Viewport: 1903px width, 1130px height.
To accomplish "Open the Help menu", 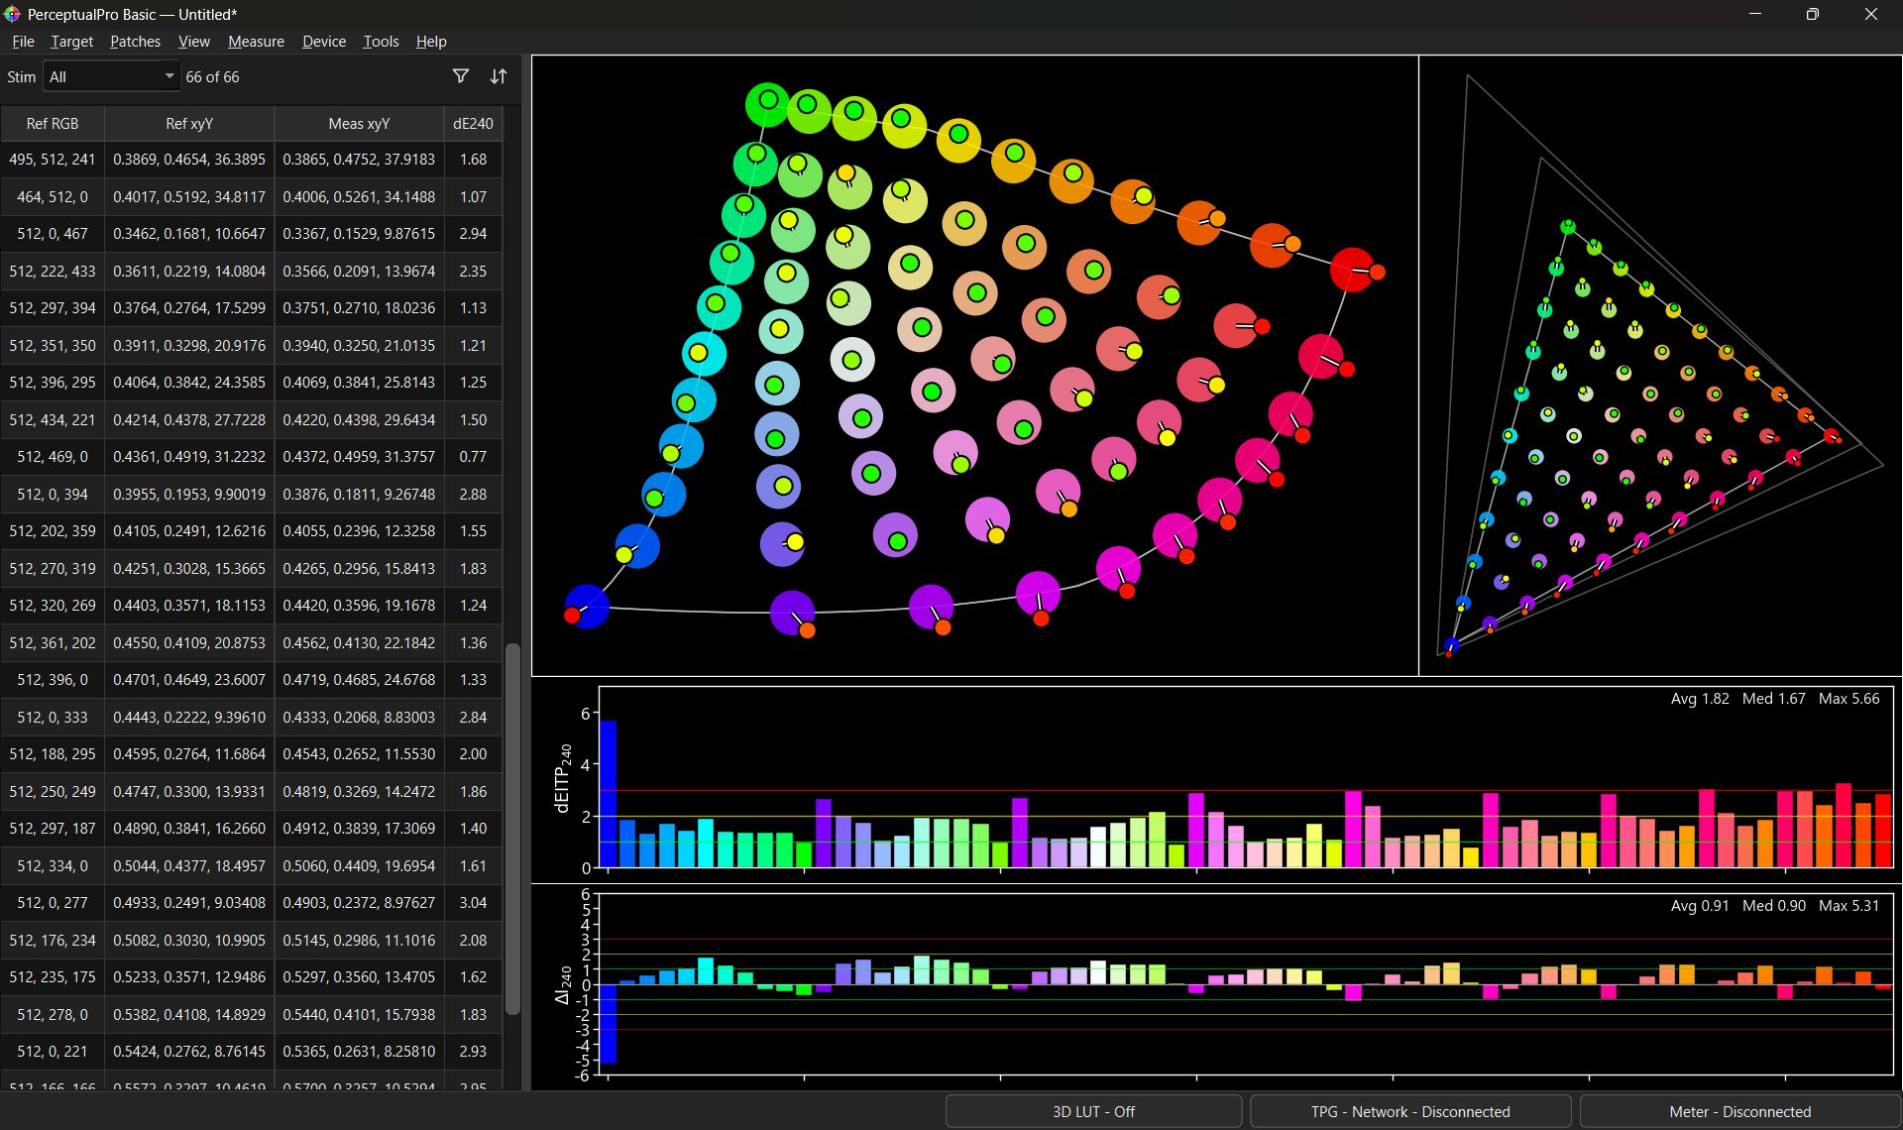I will 431,42.
